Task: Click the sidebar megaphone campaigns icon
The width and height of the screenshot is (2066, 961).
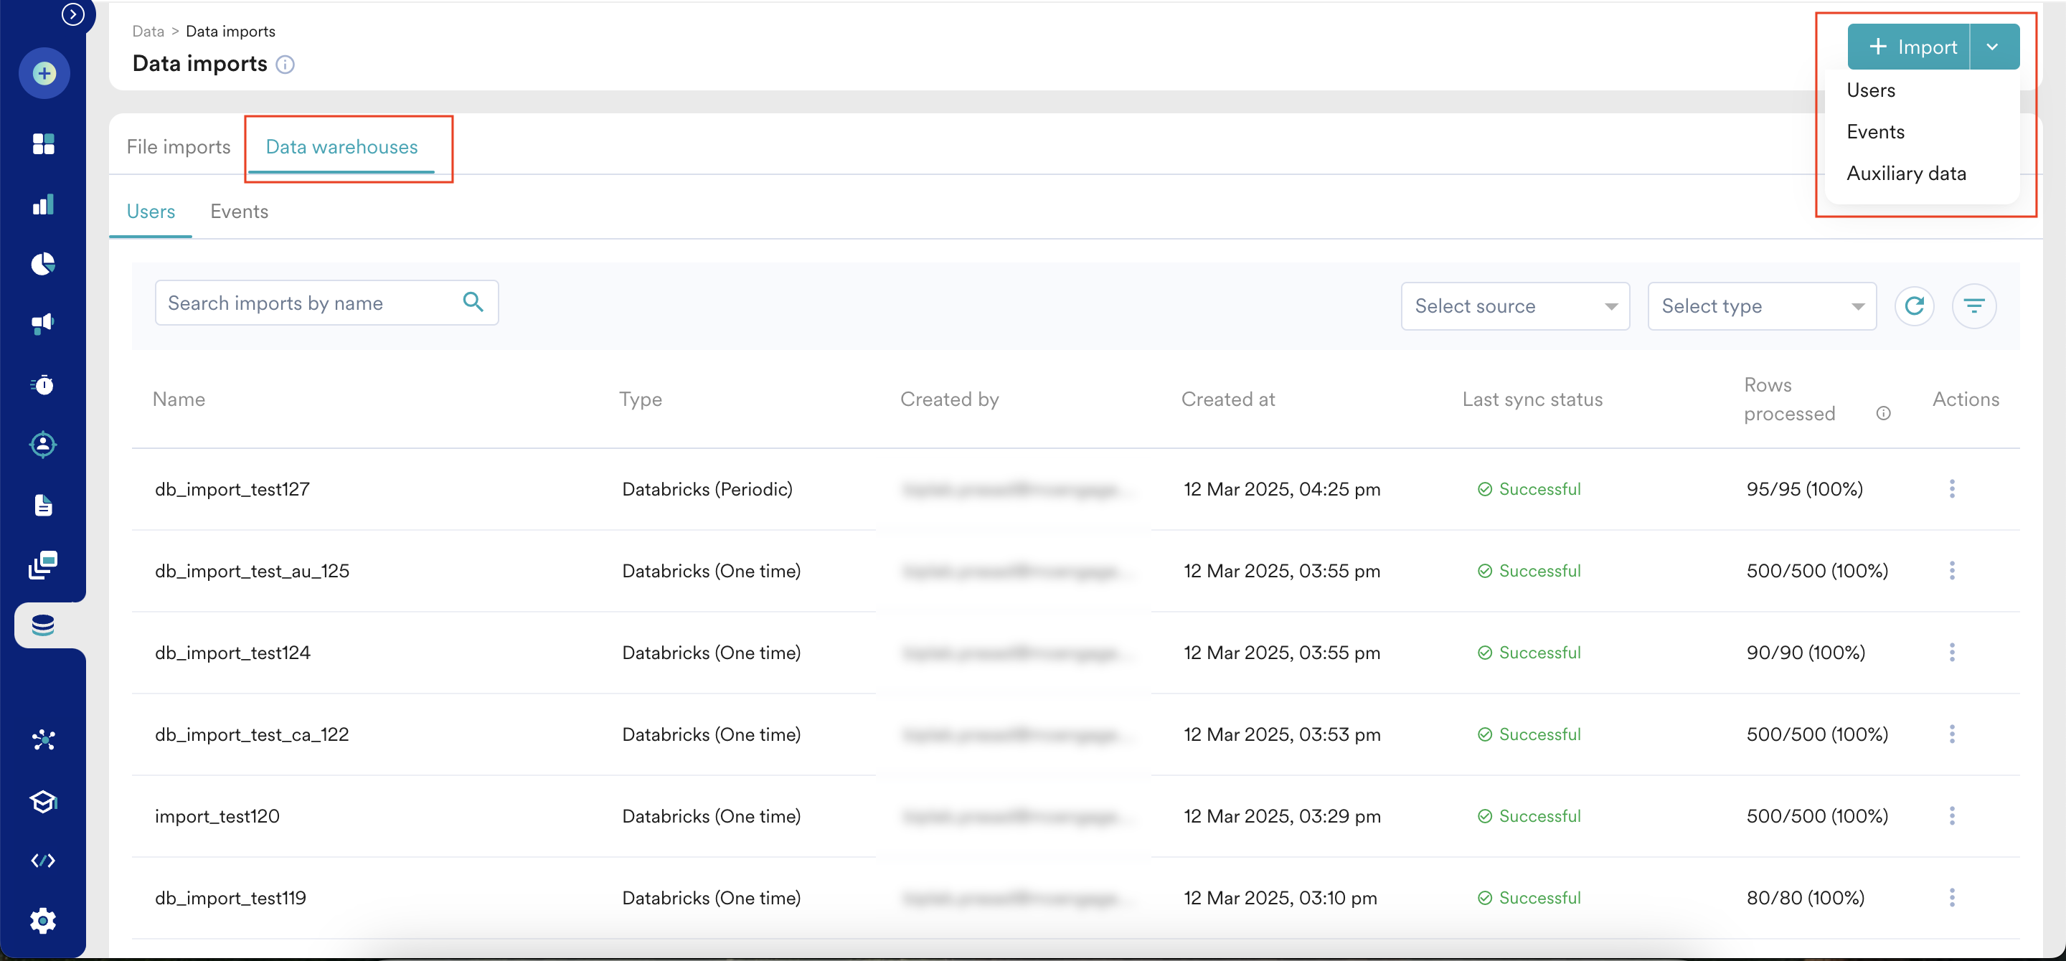Action: point(43,324)
